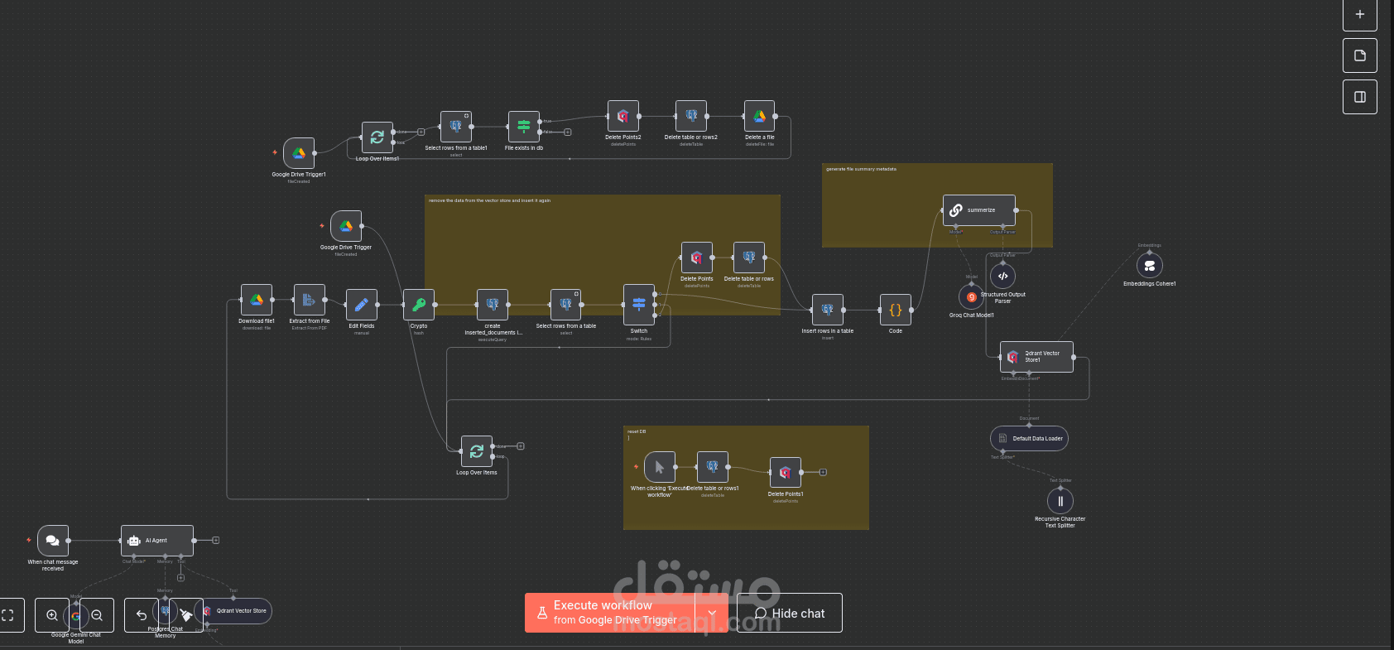This screenshot has width=1394, height=650.
Task: Select the Switch node
Action: coord(639,305)
